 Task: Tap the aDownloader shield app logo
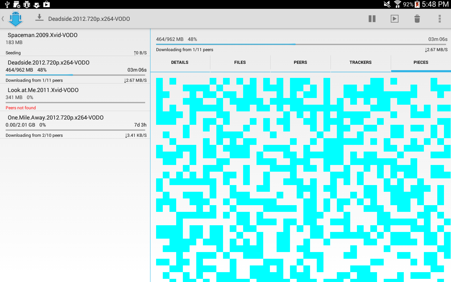16,19
